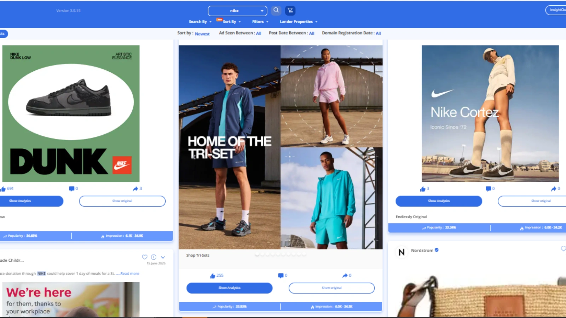566x318 pixels.
Task: Select Popularity 34.66% on Dunk ad
Action: click(x=20, y=236)
